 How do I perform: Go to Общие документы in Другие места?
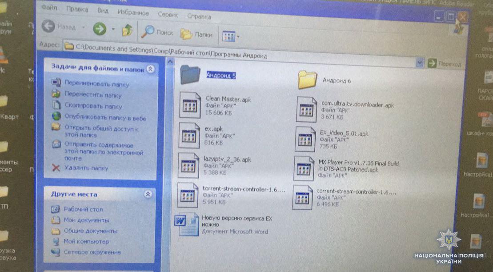coord(91,231)
